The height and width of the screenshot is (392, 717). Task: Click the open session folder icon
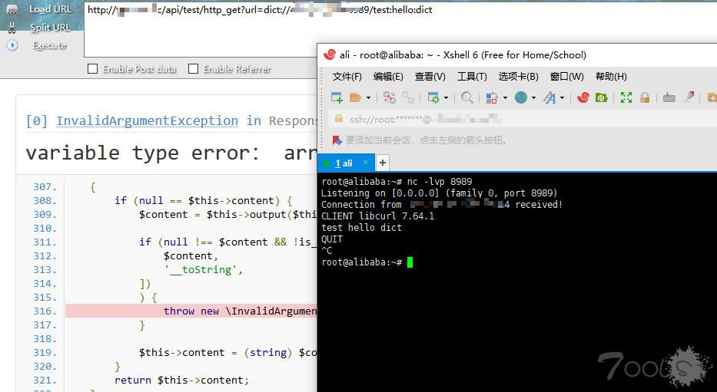355,97
